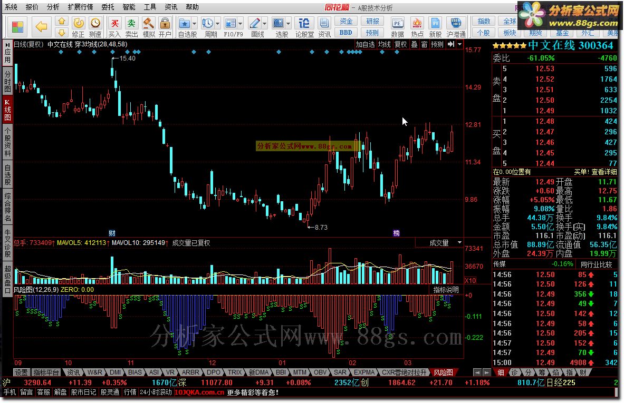The width and height of the screenshot is (624, 403).
Task: Toggle the 叠 overlay option
Action: point(414,44)
